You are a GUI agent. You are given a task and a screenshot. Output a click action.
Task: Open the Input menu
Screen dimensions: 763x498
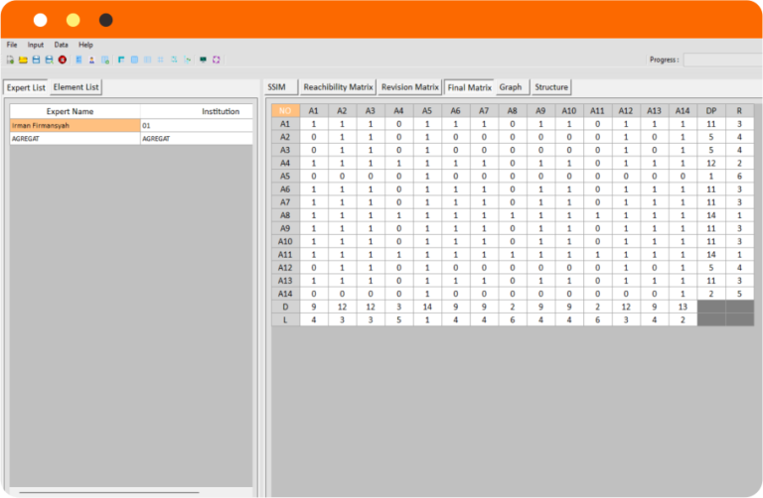36,45
